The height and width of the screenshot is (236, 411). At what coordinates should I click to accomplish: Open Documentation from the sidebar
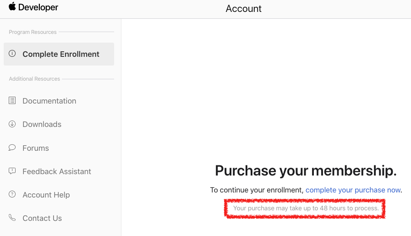coord(49,101)
